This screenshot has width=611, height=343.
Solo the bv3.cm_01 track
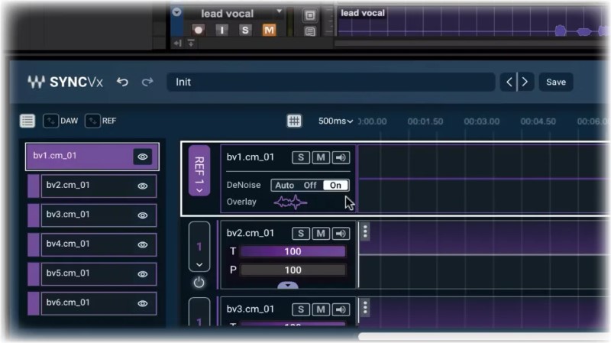click(x=301, y=309)
